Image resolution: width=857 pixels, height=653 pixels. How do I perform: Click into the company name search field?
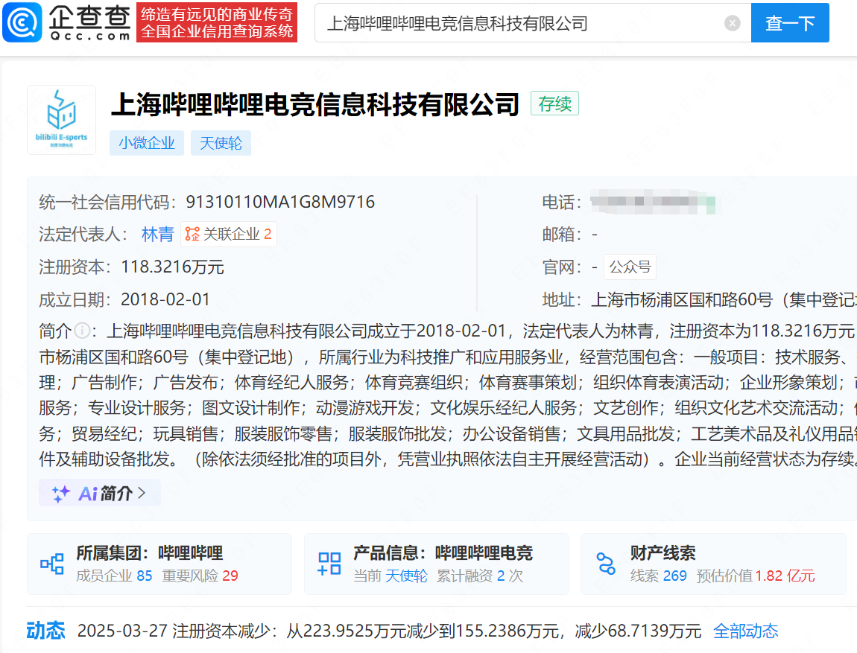522,23
